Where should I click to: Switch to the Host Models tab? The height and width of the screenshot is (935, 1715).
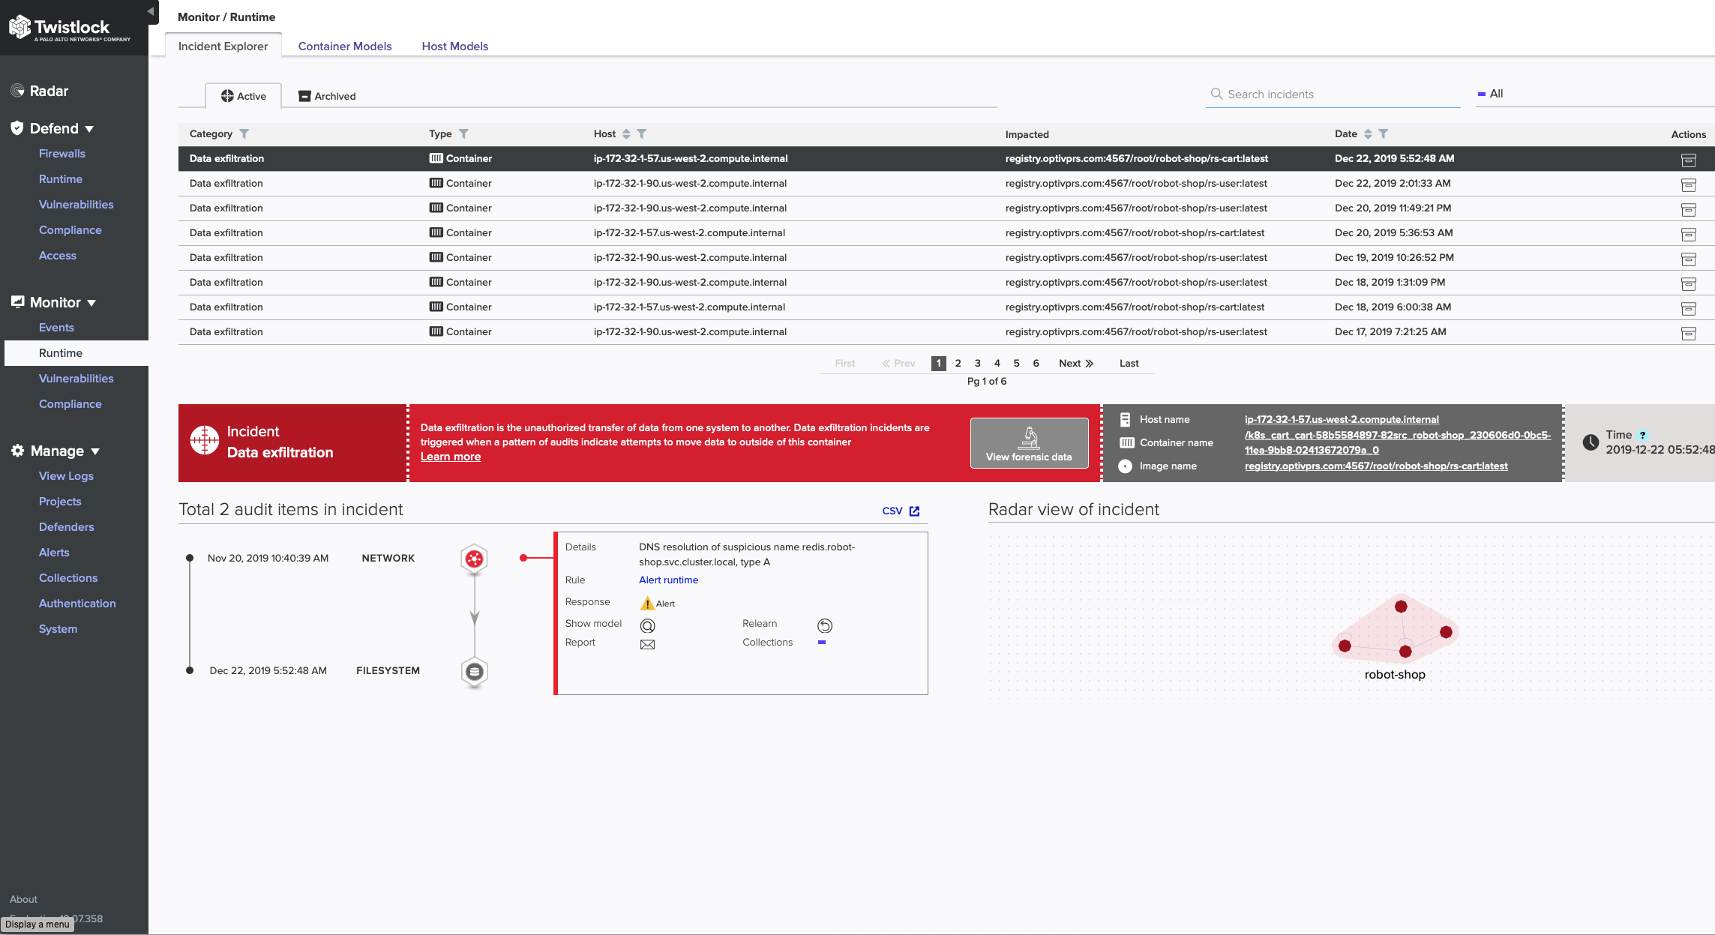pyautogui.click(x=454, y=46)
